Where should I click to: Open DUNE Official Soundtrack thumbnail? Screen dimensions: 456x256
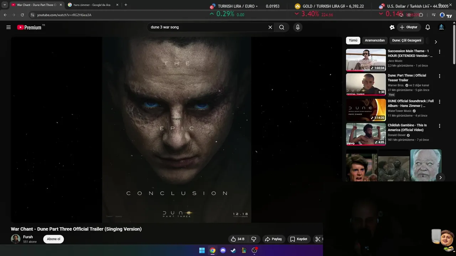(366, 110)
